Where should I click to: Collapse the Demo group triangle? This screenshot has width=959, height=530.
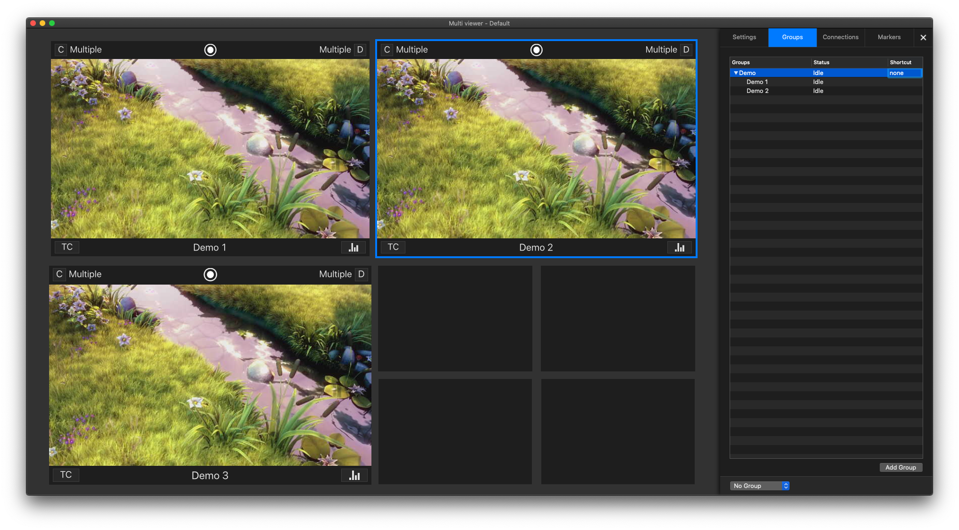tap(736, 73)
